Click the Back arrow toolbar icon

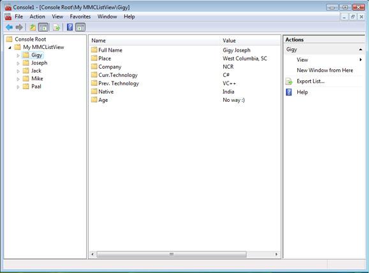[x=9, y=27]
